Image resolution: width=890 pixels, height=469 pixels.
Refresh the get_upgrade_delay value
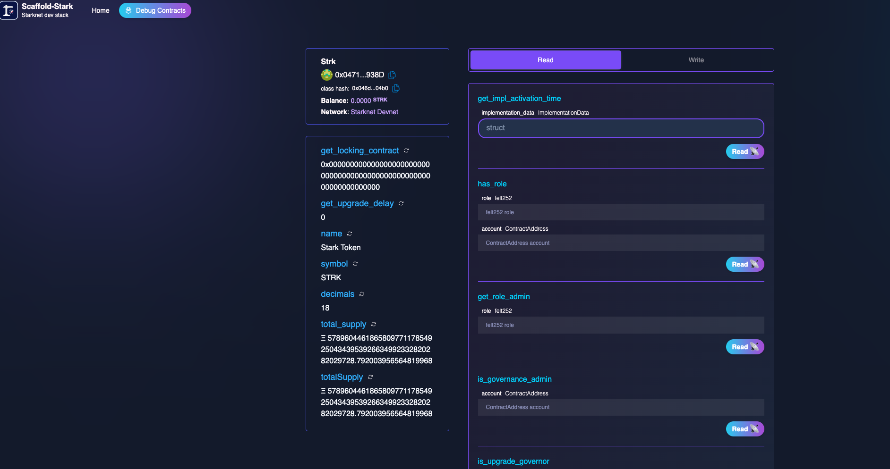coord(401,203)
